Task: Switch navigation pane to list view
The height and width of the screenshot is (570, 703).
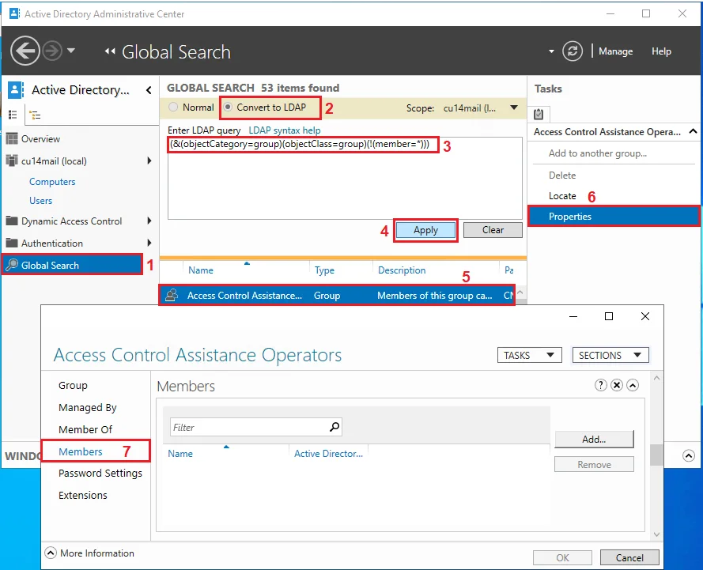Action: [13, 115]
